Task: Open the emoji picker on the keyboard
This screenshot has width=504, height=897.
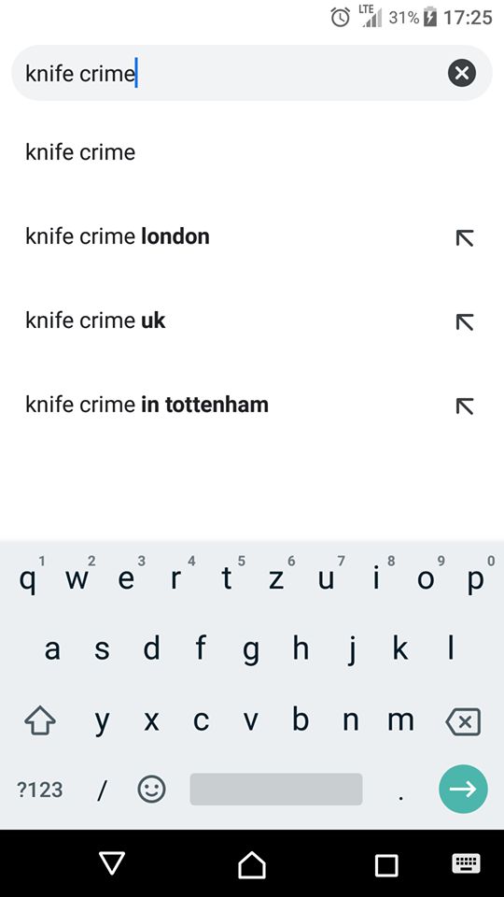Action: click(151, 790)
